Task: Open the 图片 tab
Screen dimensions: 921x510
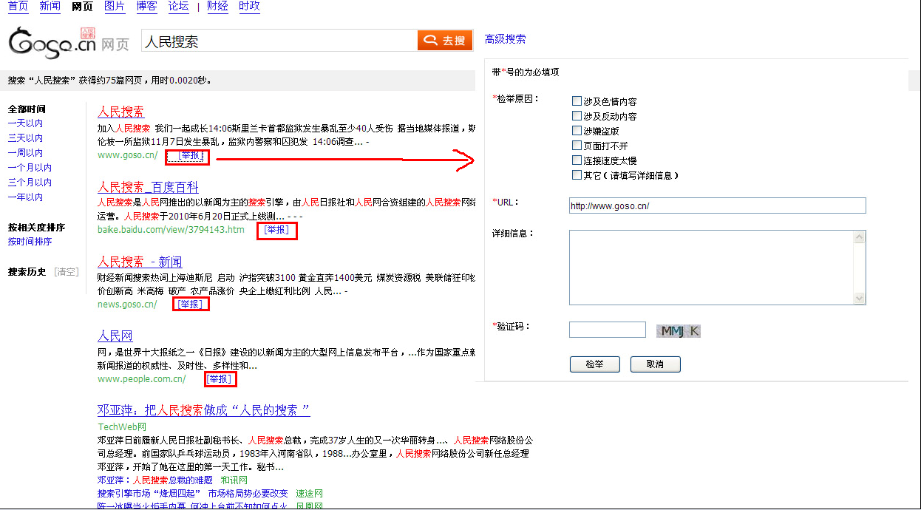Action: tap(115, 7)
